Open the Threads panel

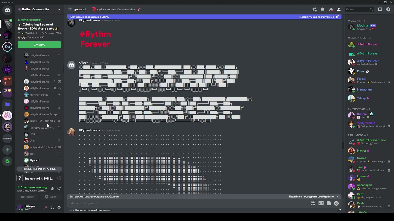point(315,10)
